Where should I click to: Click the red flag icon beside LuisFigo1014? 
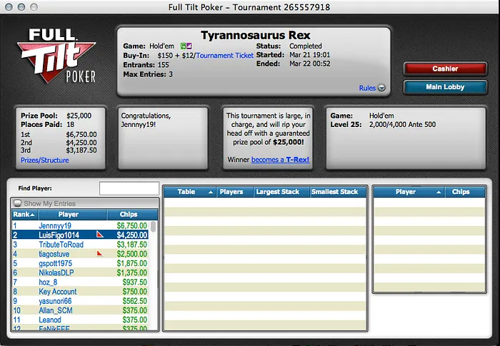pos(100,235)
